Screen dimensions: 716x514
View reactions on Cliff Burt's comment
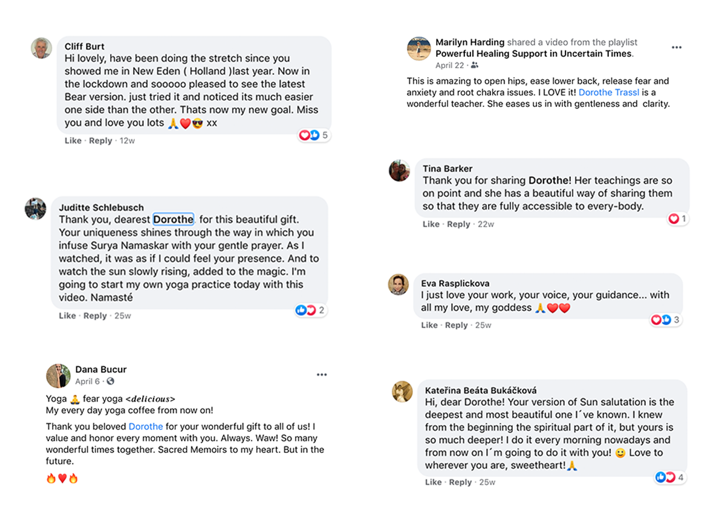point(314,135)
